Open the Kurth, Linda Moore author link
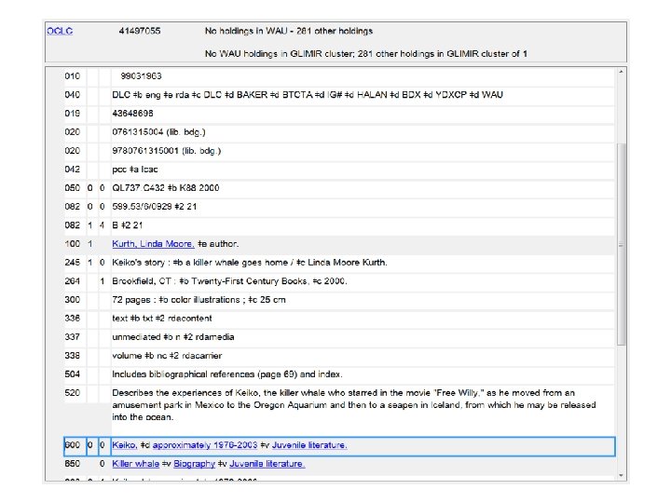 click(153, 243)
